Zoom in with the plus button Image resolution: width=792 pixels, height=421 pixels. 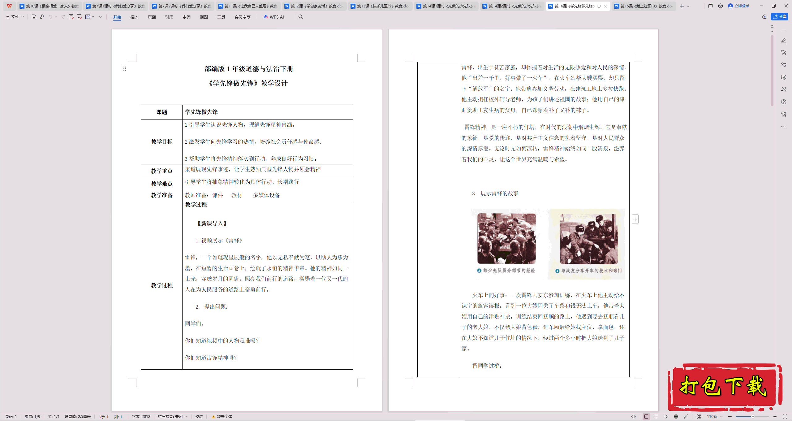coord(775,417)
